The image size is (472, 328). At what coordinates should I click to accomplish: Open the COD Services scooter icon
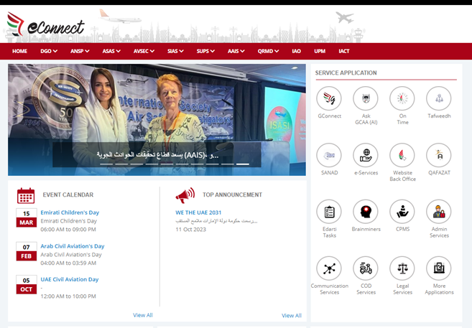tap(366, 269)
